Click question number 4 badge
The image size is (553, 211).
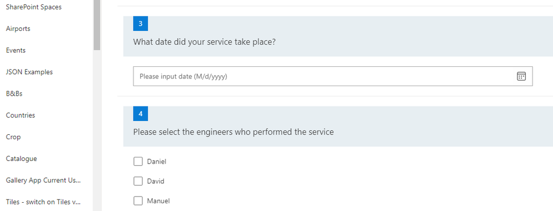pos(141,114)
